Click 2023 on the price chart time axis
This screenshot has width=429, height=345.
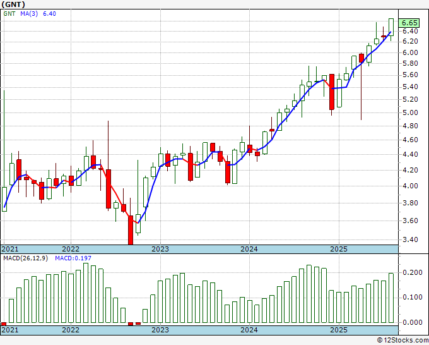tap(160, 249)
